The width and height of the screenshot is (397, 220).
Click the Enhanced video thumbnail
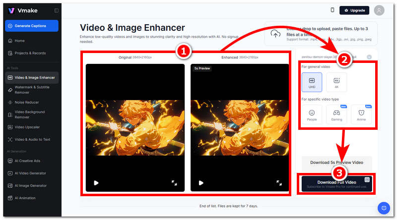pos(240,128)
